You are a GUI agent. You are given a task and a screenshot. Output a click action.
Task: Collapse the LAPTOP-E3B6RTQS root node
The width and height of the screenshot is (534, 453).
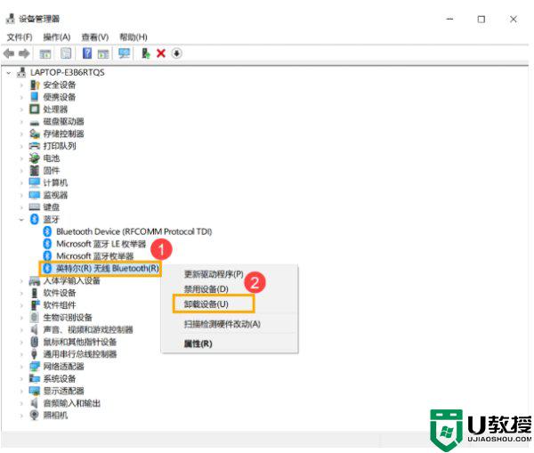tap(9, 73)
